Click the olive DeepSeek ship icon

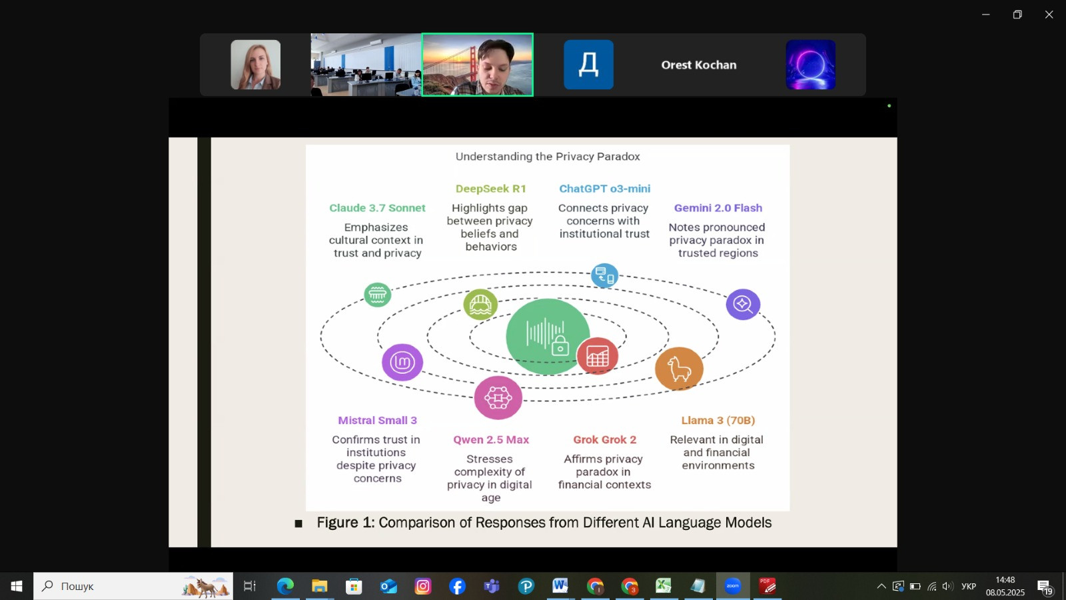(480, 305)
